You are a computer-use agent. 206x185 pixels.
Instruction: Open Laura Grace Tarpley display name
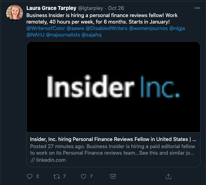pyautogui.click(x=51, y=8)
